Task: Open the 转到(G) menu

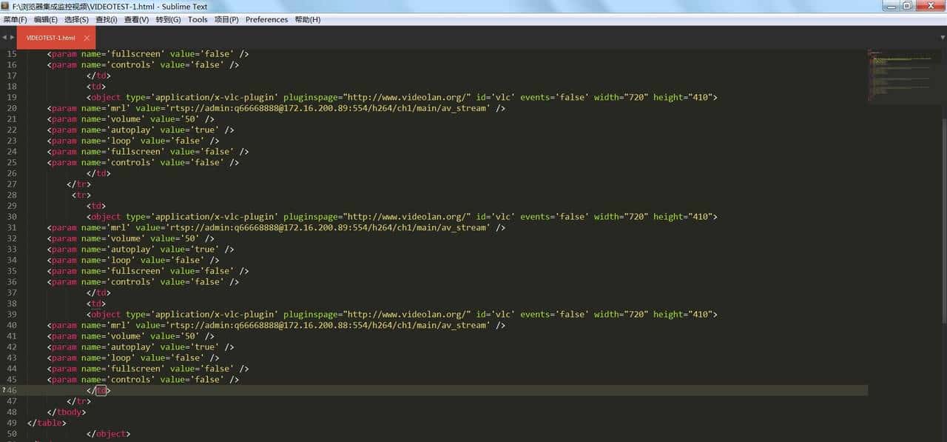Action: tap(168, 20)
